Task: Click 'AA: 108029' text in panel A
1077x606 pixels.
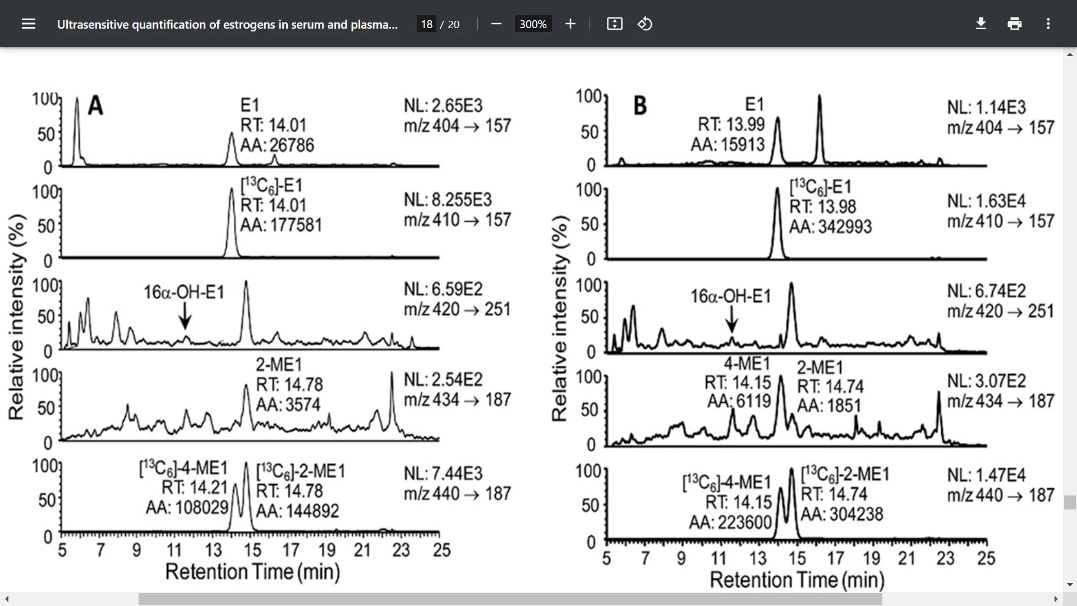Action: pyautogui.click(x=187, y=507)
